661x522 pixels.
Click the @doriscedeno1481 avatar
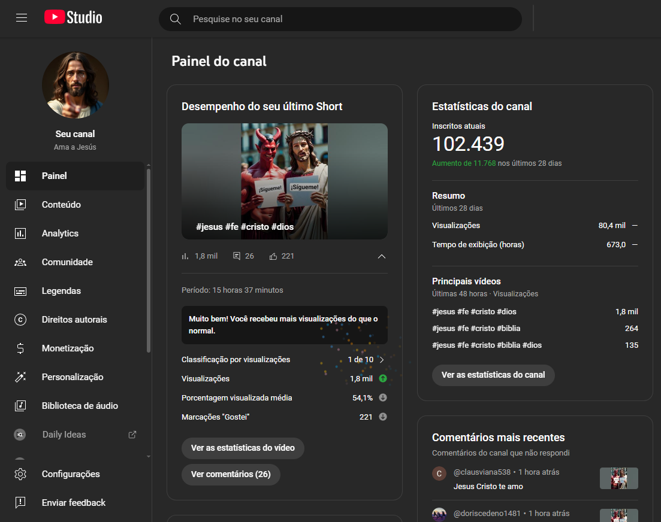[x=439, y=514]
